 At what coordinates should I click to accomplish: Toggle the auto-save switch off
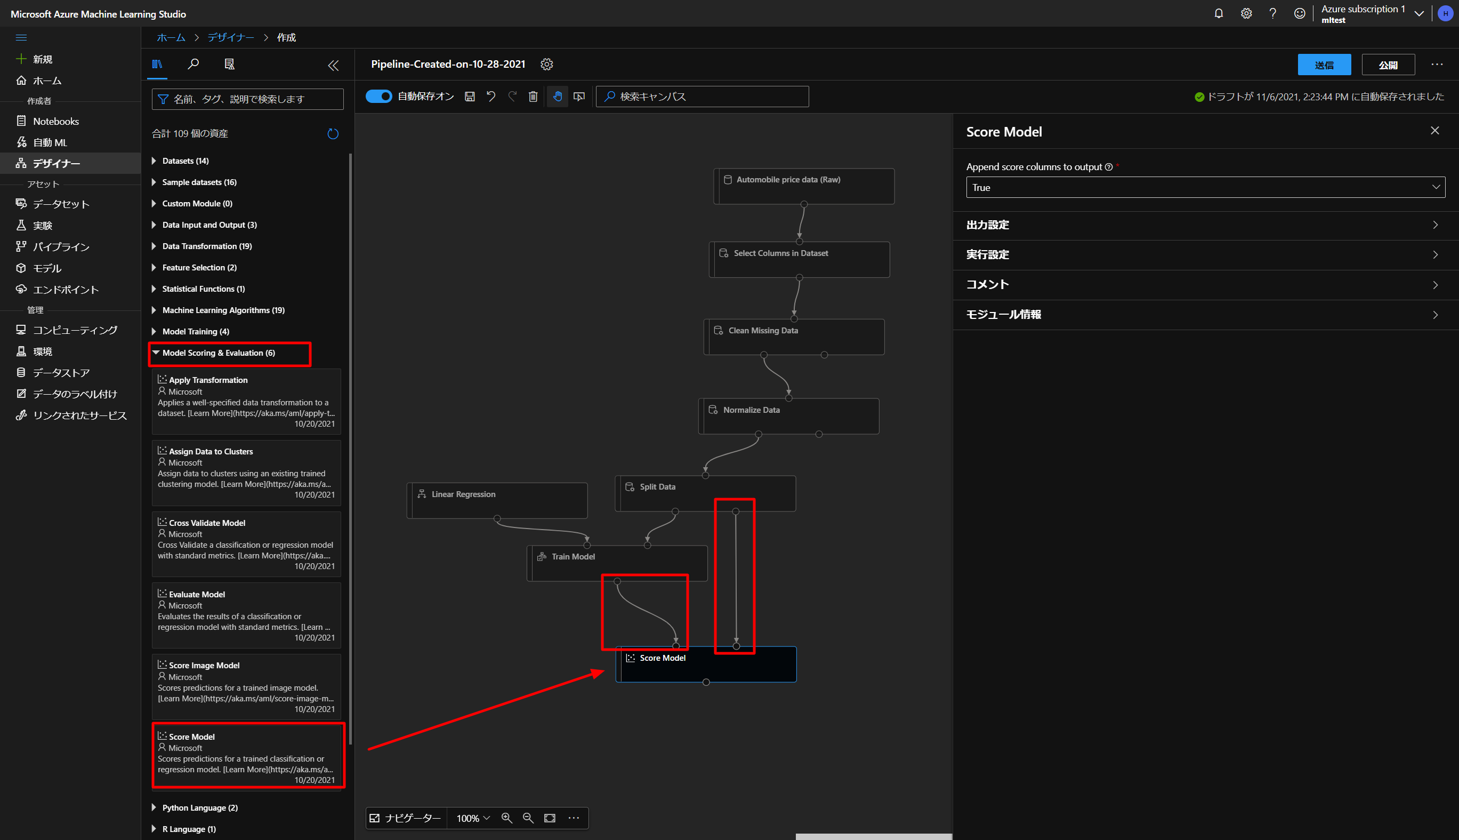pyautogui.click(x=378, y=97)
